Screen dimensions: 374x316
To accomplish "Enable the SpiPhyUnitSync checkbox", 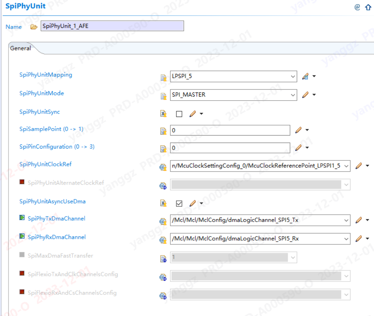I will pos(179,114).
